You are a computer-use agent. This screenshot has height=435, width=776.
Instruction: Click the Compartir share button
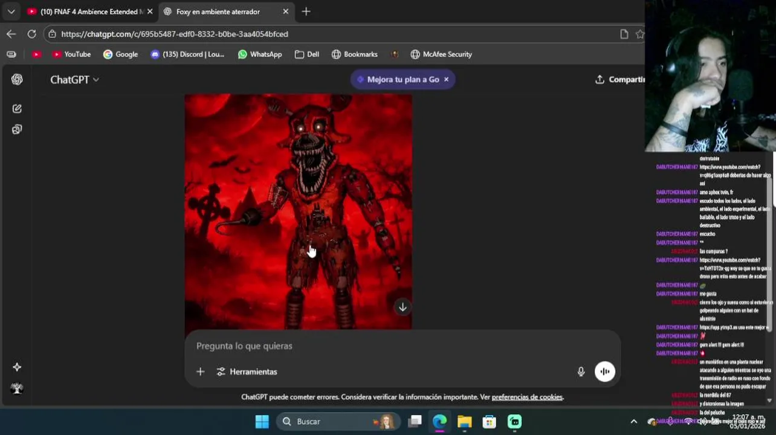pyautogui.click(x=620, y=79)
